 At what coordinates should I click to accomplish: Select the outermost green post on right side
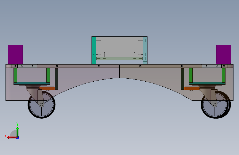[x=224, y=75]
